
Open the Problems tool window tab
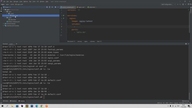pos(13,101)
